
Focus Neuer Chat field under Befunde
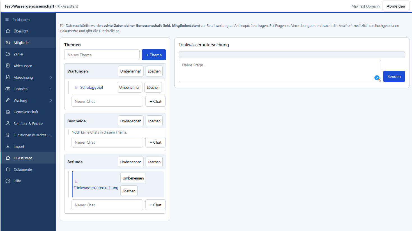(107, 205)
